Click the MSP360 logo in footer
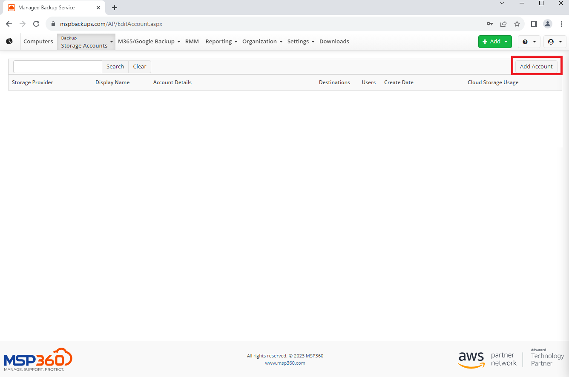Image resolution: width=569 pixels, height=377 pixels. [38, 360]
